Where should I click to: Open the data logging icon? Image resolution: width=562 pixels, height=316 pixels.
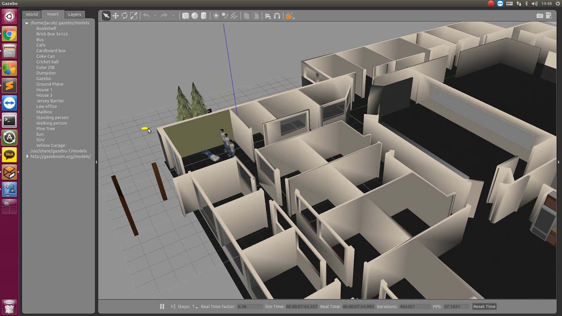(549, 16)
